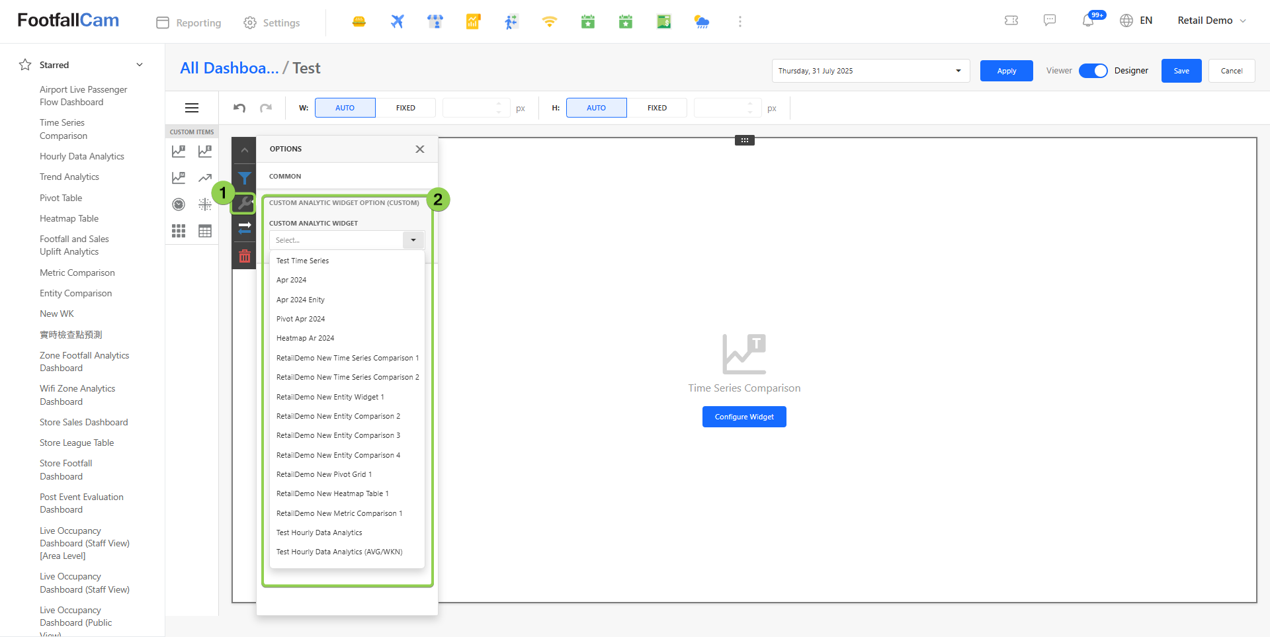Set width mode to FIXED
The height and width of the screenshot is (637, 1270).
(x=405, y=108)
